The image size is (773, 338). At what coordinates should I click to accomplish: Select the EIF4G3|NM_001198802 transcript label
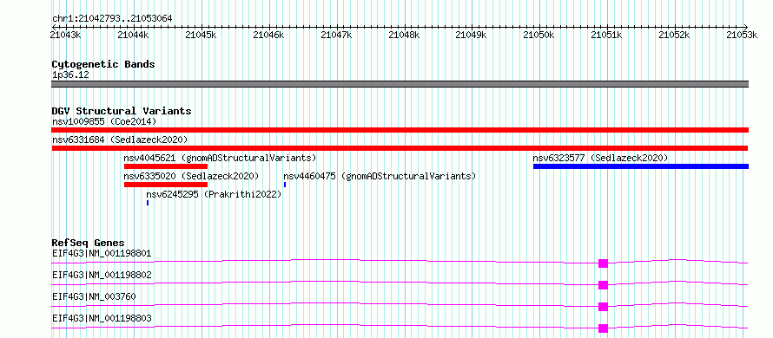[102, 275]
